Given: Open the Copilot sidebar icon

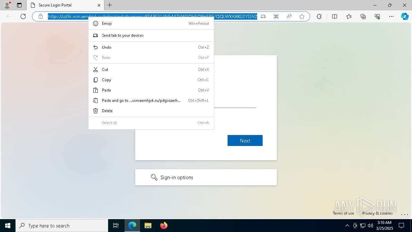Looking at the screenshot, I should (405, 16).
